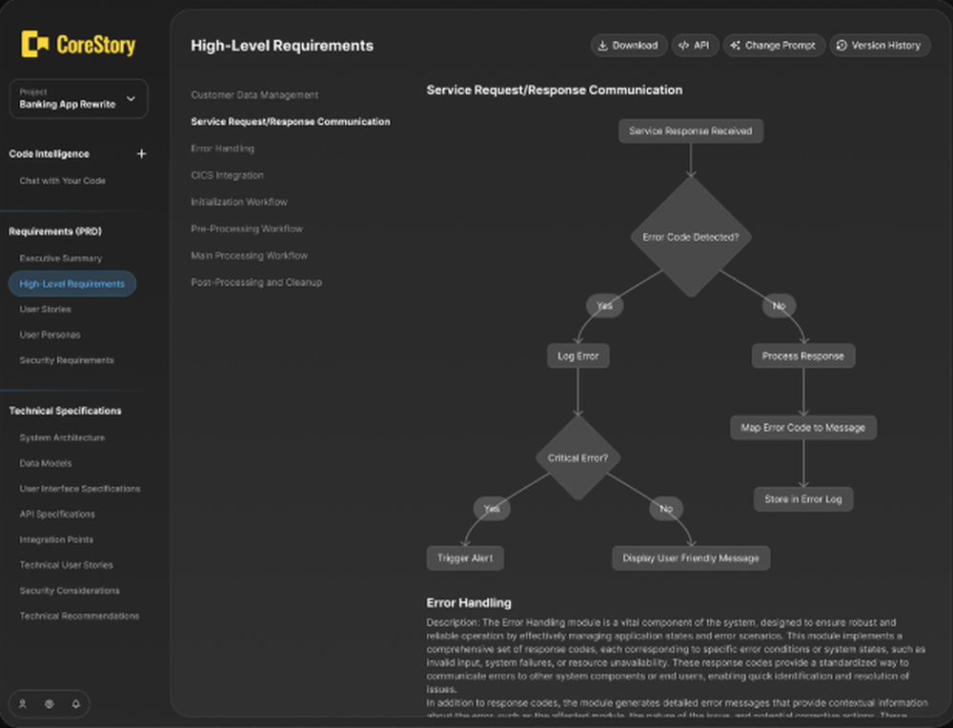Viewport: 953px width, 728px height.
Task: Open the user profile icon bottom left
Action: coord(23,703)
